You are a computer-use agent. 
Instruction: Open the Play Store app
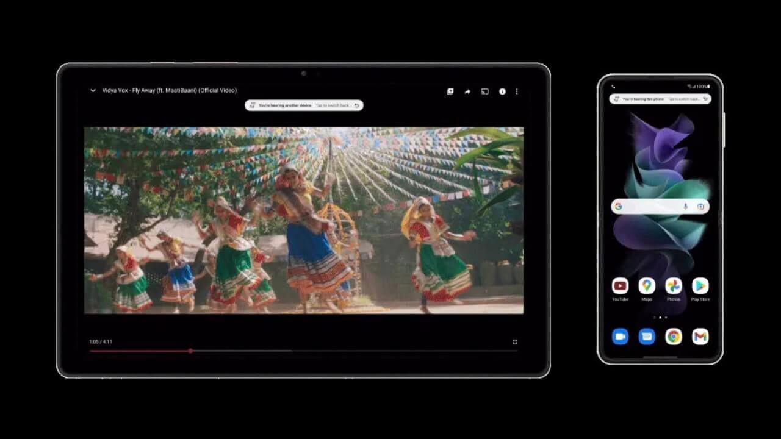coord(700,286)
